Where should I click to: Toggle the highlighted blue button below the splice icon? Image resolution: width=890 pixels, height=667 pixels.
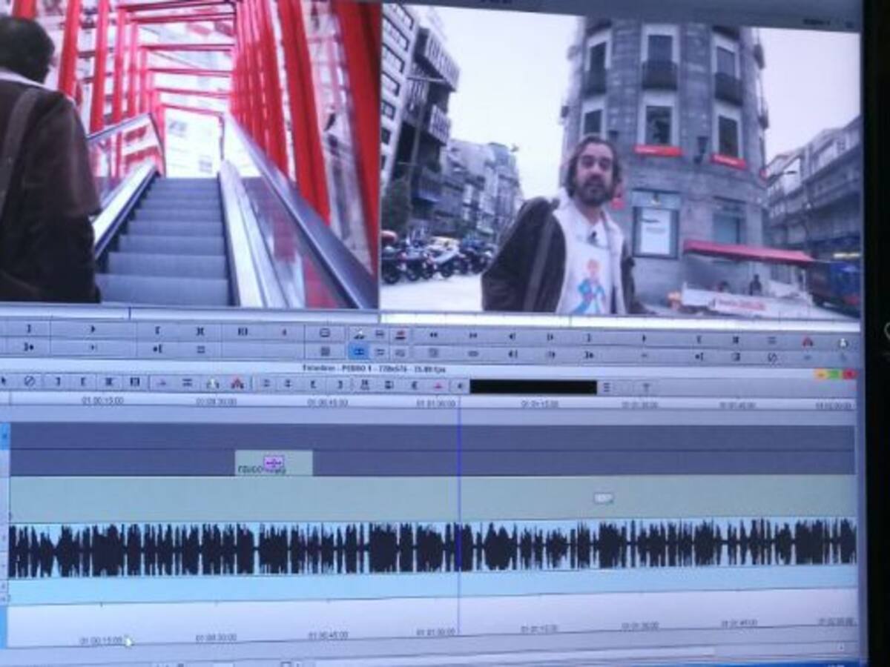coord(359,353)
